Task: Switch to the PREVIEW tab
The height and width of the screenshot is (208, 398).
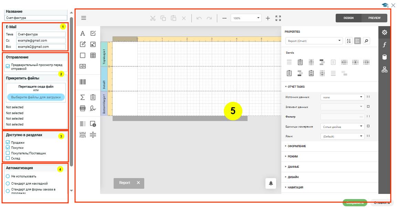Action: [x=374, y=18]
